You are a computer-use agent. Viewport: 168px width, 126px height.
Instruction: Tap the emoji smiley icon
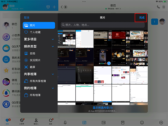tap(142, 122)
